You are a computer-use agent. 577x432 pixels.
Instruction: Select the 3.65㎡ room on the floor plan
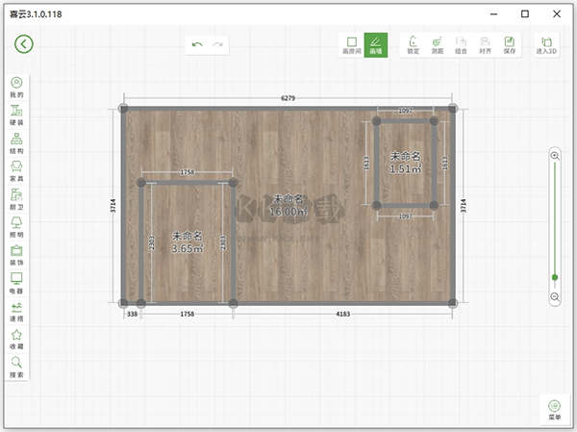click(188, 242)
